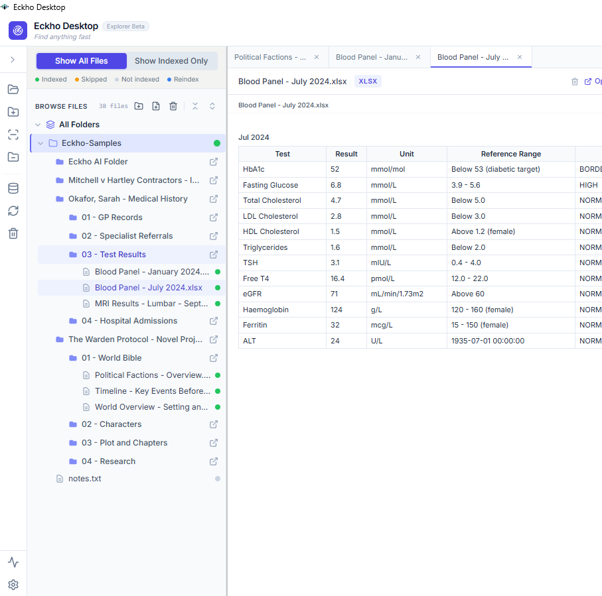
Task: Delete the open document via trash icon
Action: (575, 82)
